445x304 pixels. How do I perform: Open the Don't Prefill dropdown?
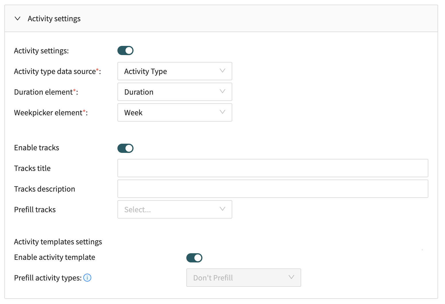[243, 278]
